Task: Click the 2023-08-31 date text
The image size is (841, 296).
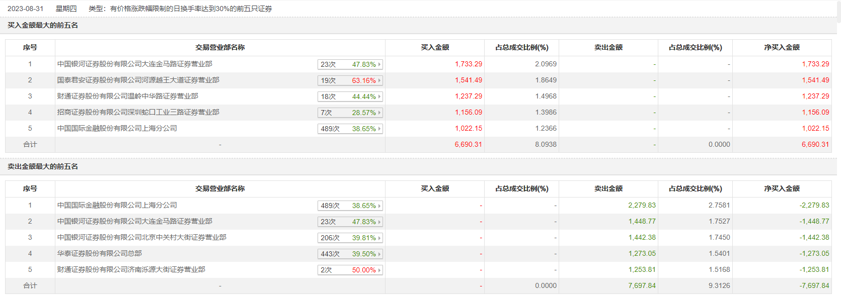Action: tap(25, 9)
